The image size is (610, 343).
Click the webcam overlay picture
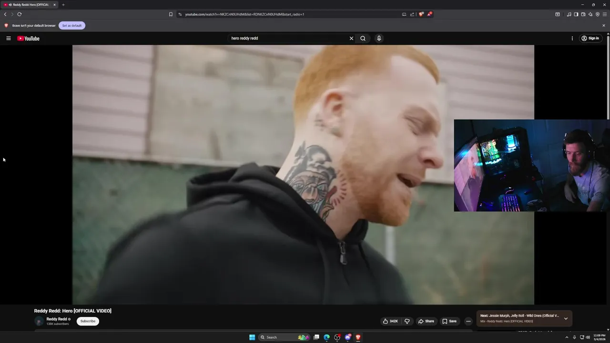(531, 165)
